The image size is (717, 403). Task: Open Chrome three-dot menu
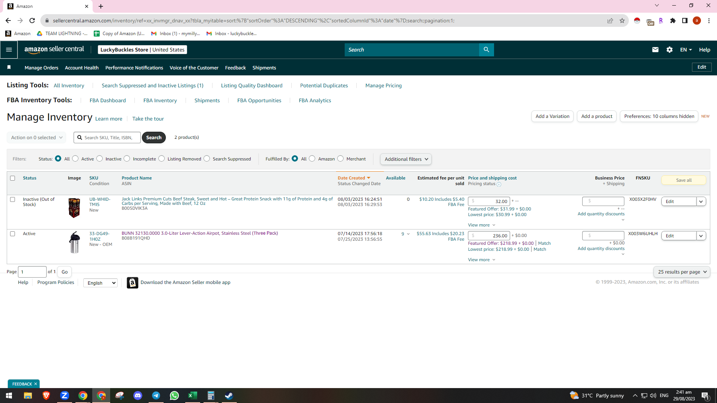click(x=709, y=21)
